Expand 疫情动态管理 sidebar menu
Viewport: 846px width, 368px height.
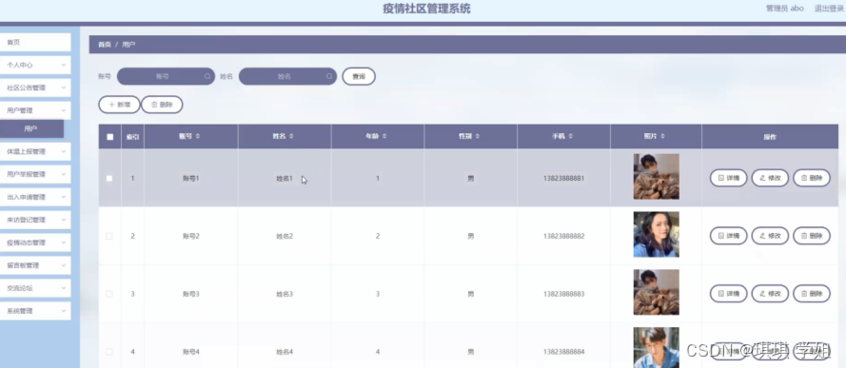coord(35,243)
